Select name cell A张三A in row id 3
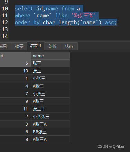 (50, 124)
